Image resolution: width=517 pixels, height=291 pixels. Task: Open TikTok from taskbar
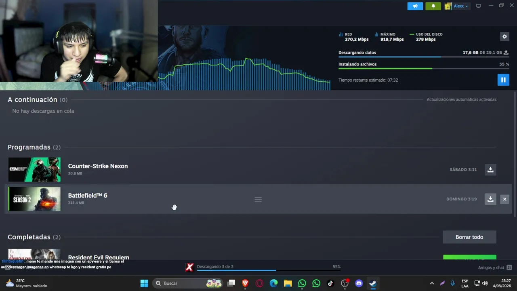pos(330,283)
